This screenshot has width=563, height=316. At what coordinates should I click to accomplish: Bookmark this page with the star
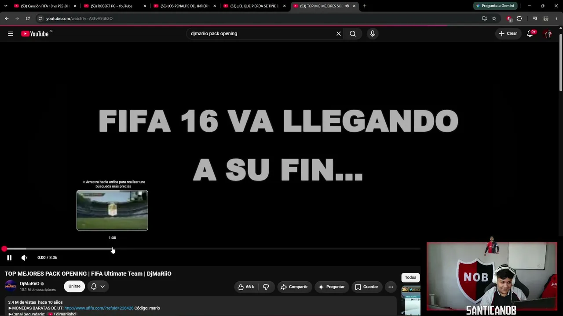(x=494, y=18)
